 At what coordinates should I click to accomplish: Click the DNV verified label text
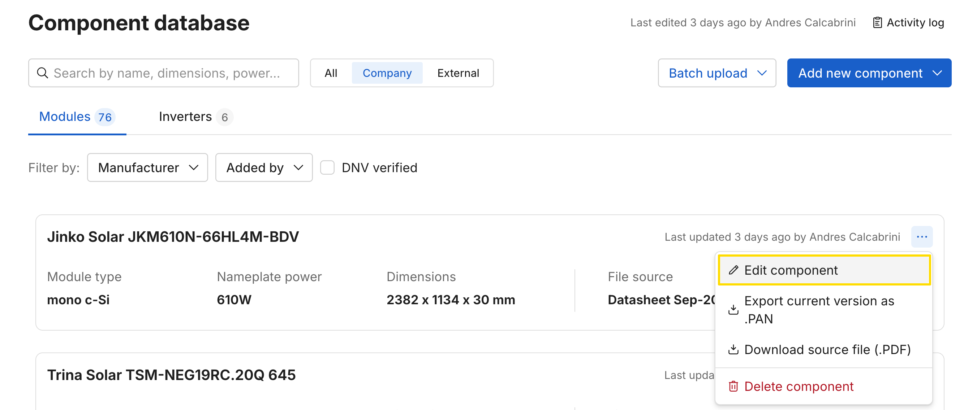tap(379, 167)
